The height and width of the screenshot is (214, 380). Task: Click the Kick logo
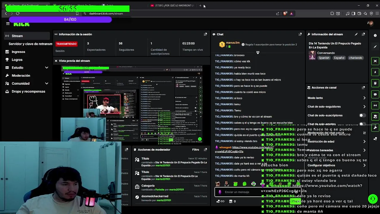tap(22, 24)
